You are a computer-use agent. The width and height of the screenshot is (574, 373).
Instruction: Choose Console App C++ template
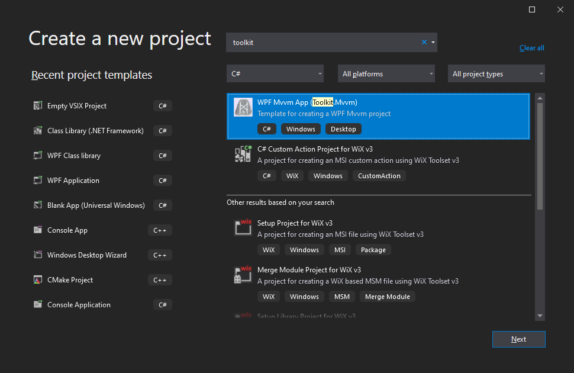tap(102, 230)
